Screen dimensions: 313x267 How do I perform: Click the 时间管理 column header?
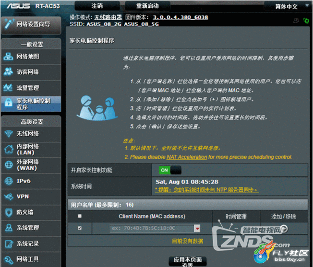[x=236, y=216]
